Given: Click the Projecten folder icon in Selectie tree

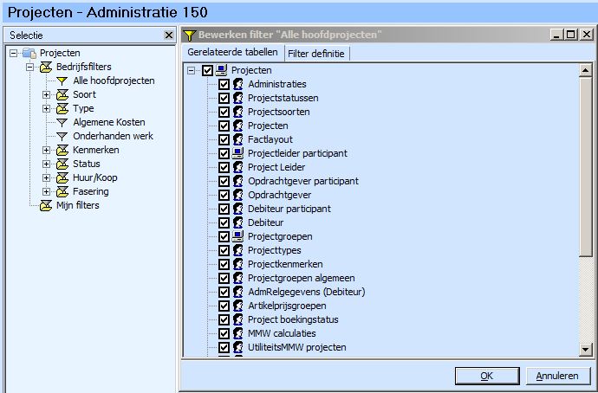Looking at the screenshot, I should (x=29, y=53).
